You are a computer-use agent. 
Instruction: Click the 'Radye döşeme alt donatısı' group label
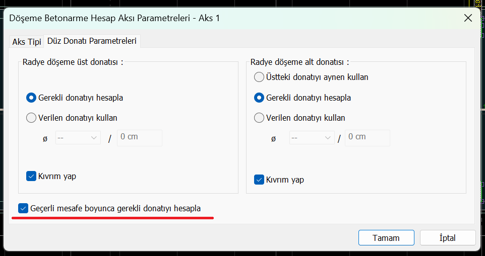[299, 62]
